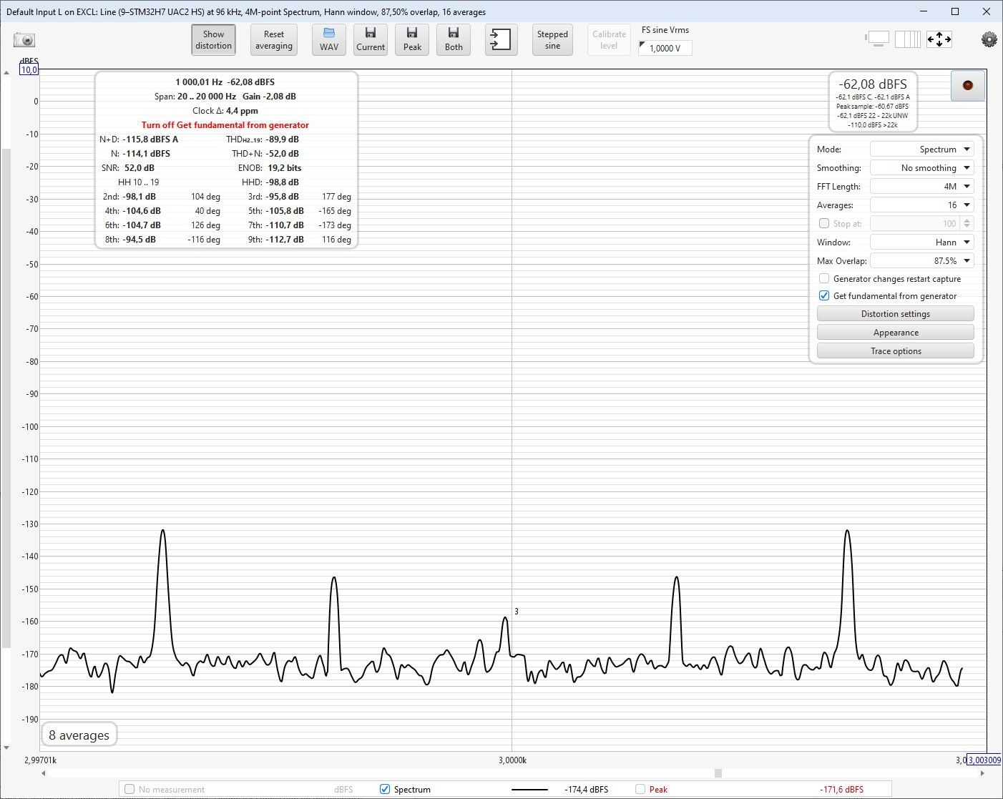The height and width of the screenshot is (799, 1003).
Task: Save Both traces
Action: [x=454, y=40]
